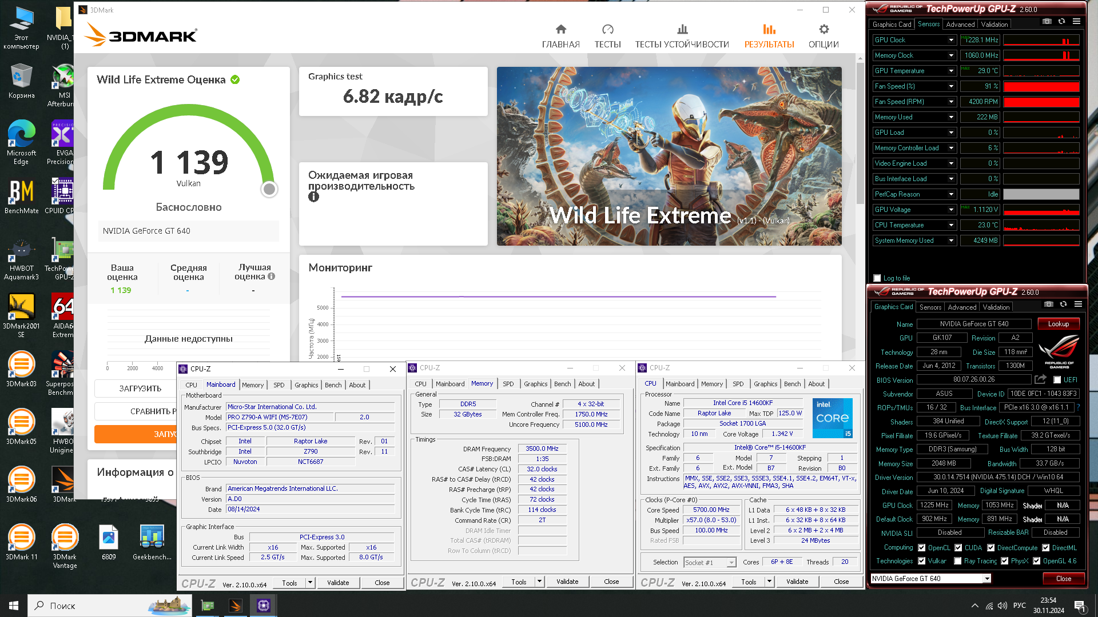Open hamburger menu in GPU-Z Sensors window
The width and height of the screenshot is (1098, 617).
coord(1076,22)
